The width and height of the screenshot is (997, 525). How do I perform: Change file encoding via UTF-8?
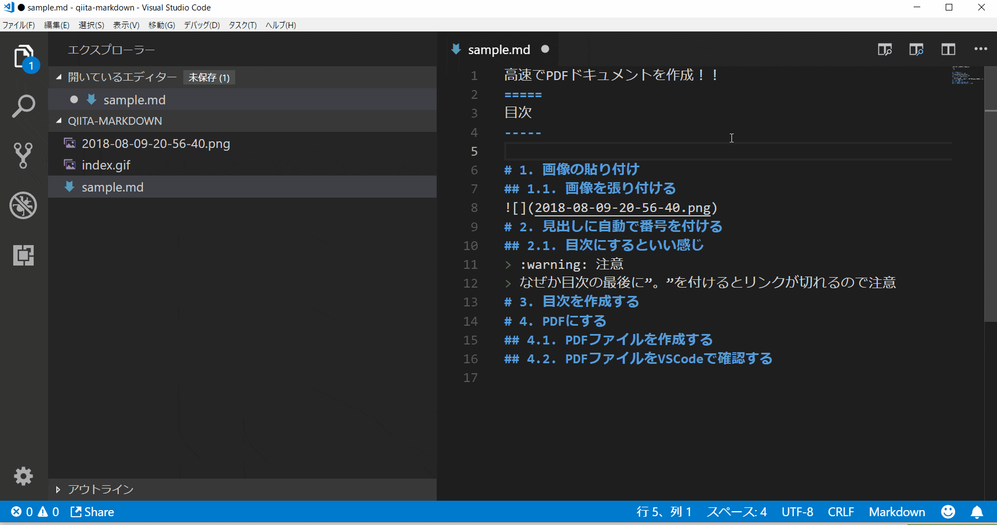click(797, 512)
